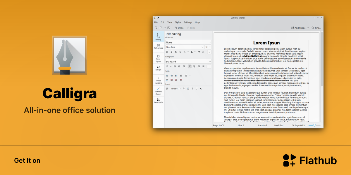The height and width of the screenshot is (175, 351).
Task: Open the highlight color dropdown arrow
Action: point(195,52)
